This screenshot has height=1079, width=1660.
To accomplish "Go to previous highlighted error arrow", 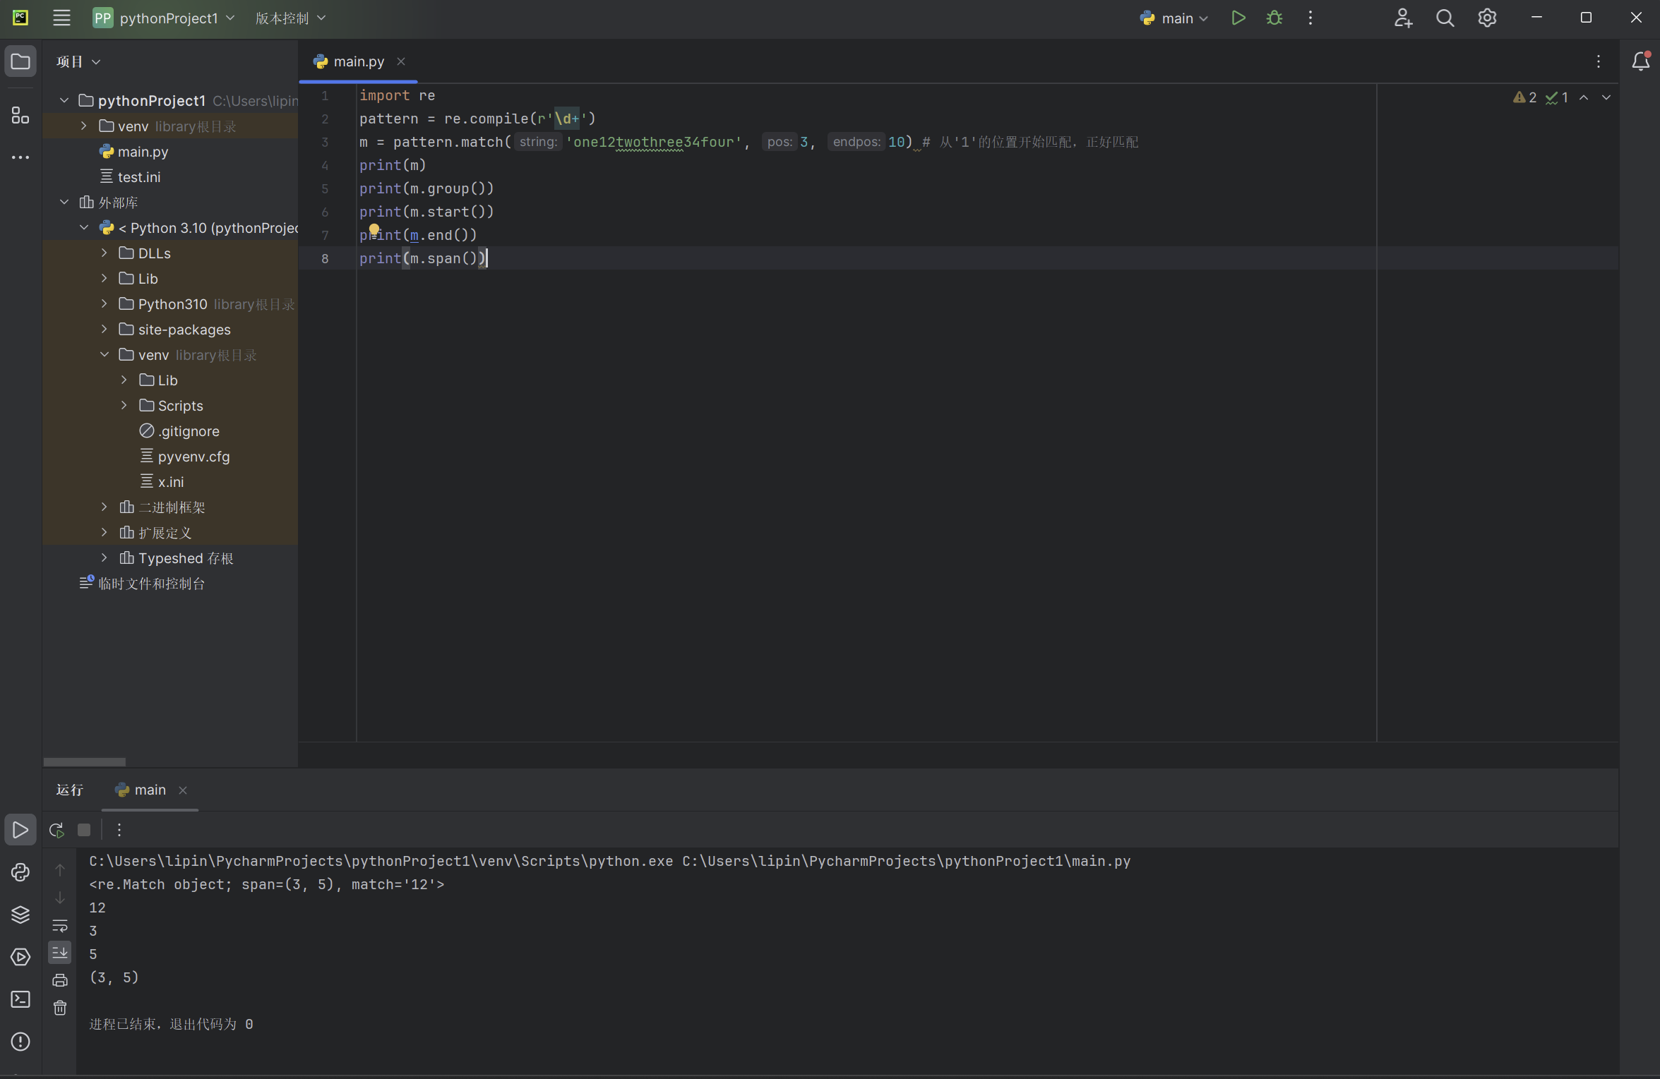I will point(1584,97).
